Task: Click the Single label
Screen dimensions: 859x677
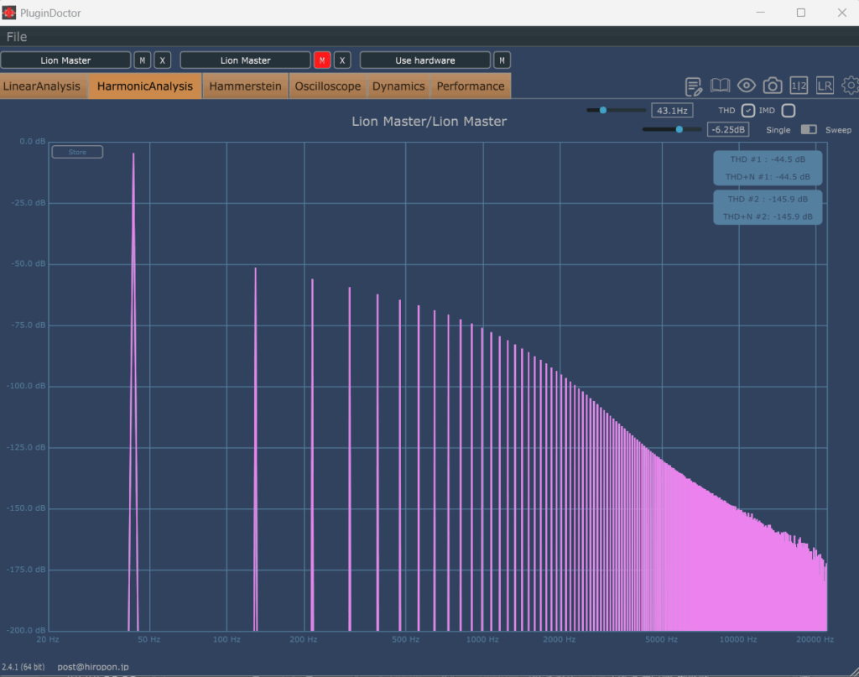Action: point(778,130)
